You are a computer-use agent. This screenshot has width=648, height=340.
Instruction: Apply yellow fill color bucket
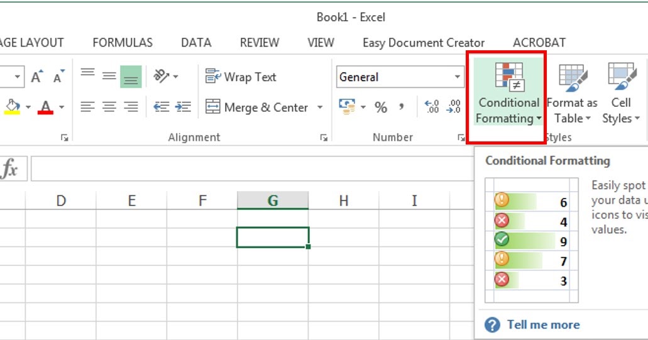13,107
